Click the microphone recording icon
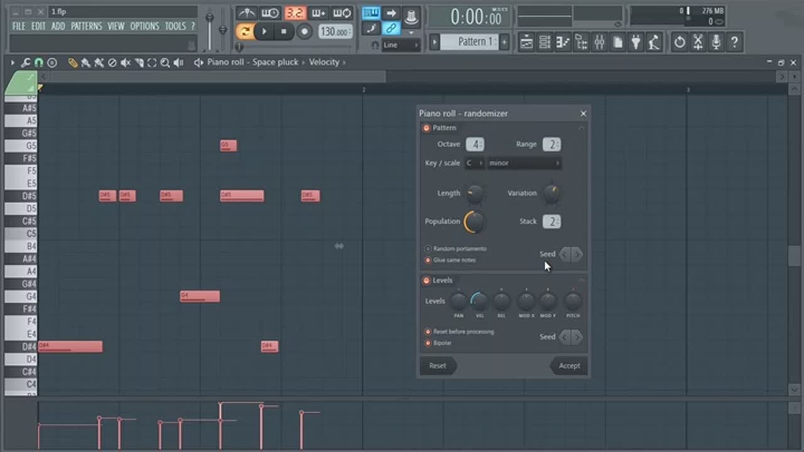 [715, 43]
